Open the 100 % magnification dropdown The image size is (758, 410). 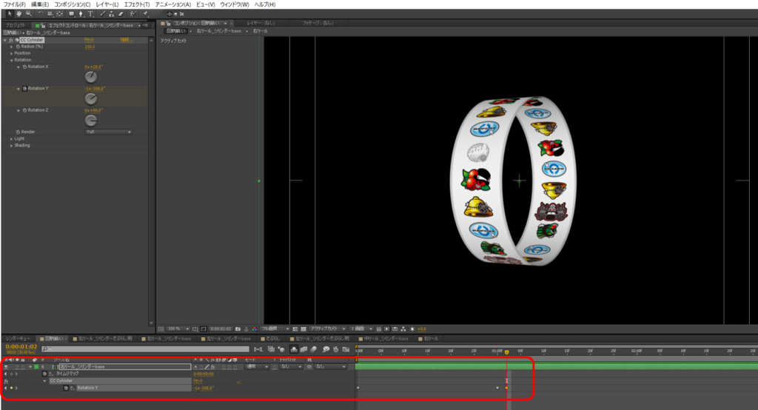point(178,329)
